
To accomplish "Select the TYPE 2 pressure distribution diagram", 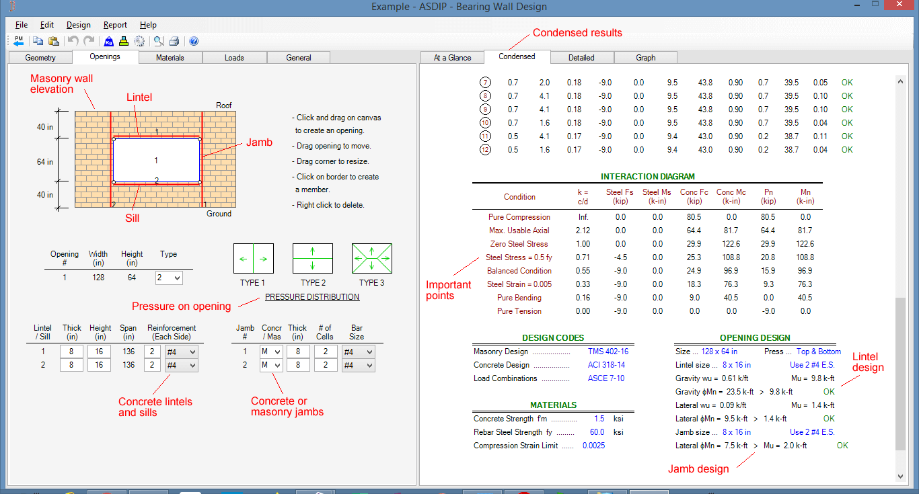I will tap(313, 258).
